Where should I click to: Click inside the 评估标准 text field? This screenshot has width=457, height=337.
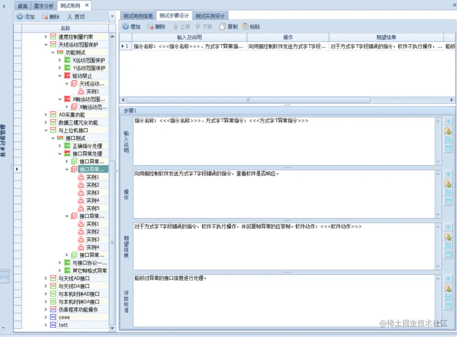tap(285, 301)
